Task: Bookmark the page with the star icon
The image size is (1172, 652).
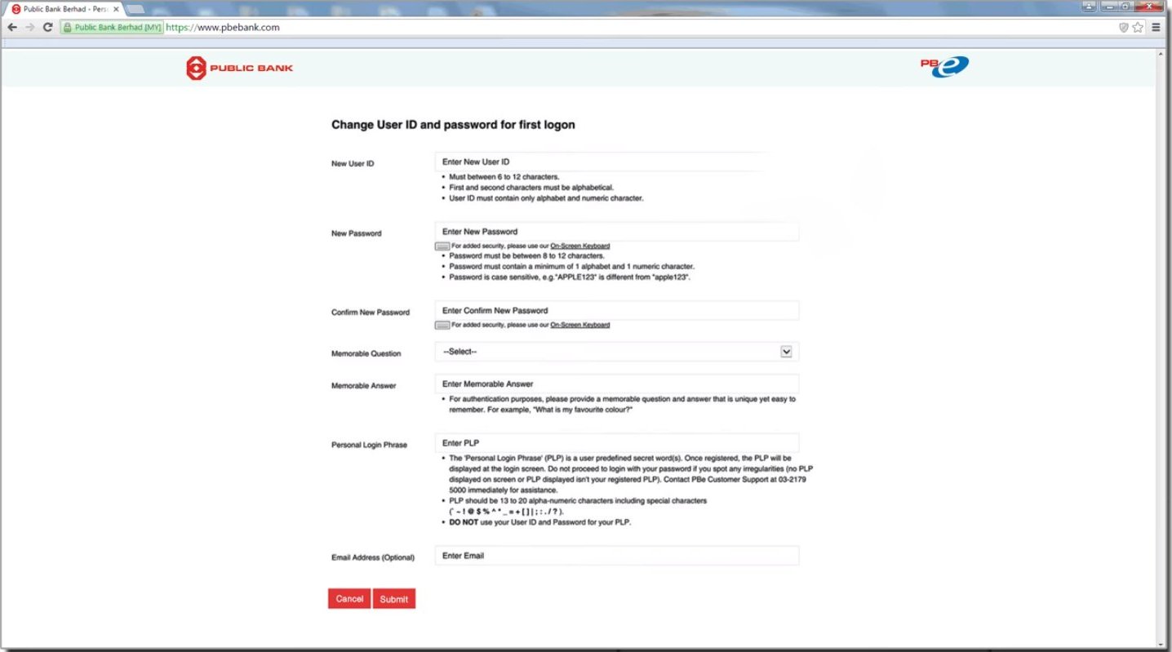Action: pos(1138,27)
